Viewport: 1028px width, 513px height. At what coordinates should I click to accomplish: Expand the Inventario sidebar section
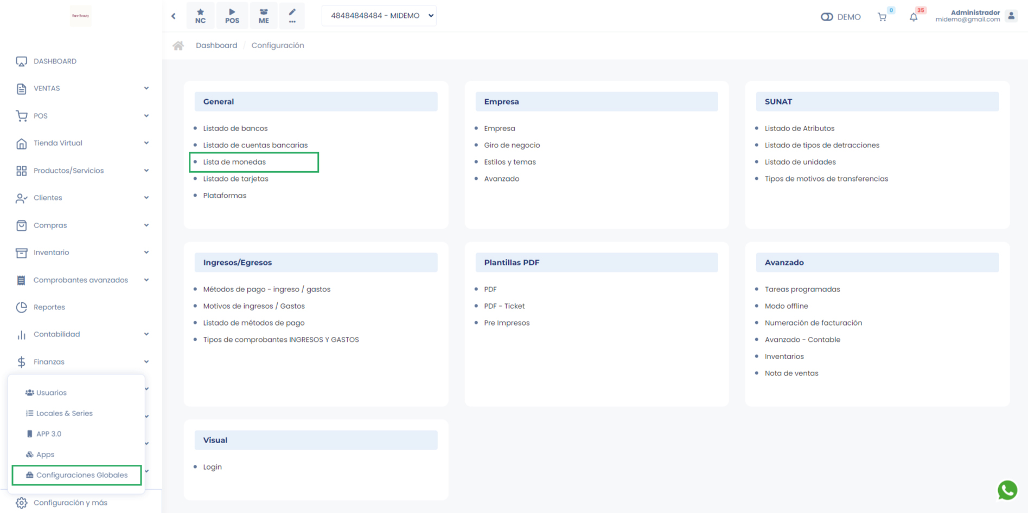pyautogui.click(x=81, y=252)
